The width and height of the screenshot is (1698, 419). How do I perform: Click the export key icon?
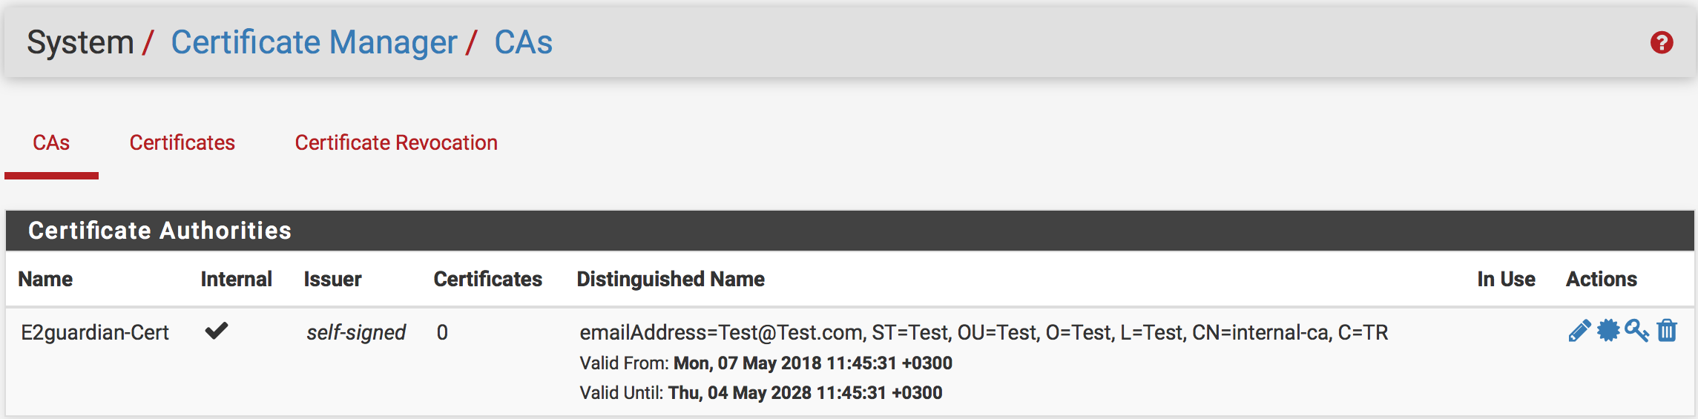tap(1636, 331)
